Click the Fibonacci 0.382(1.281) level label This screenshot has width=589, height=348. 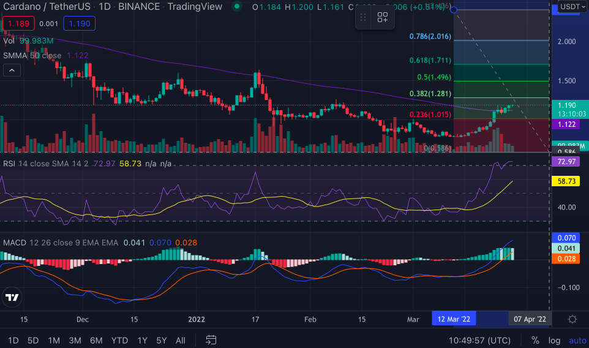[x=430, y=94]
